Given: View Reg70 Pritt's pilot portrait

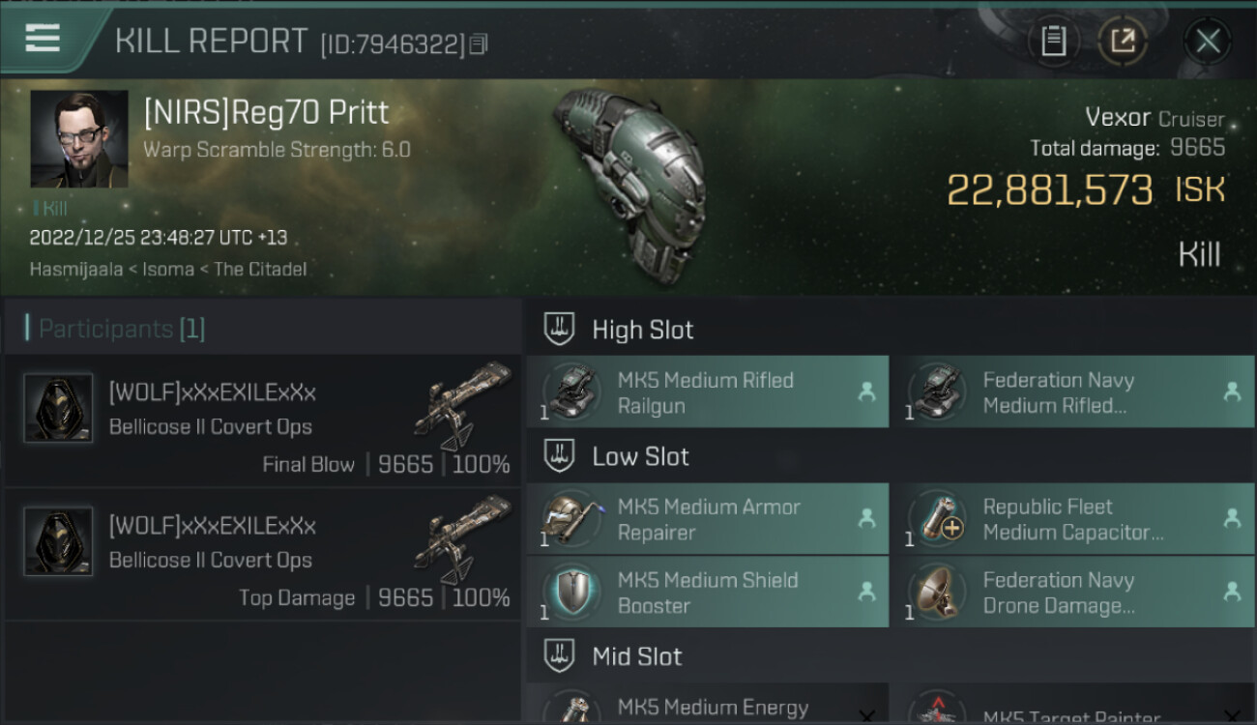Looking at the screenshot, I should pos(79,139).
